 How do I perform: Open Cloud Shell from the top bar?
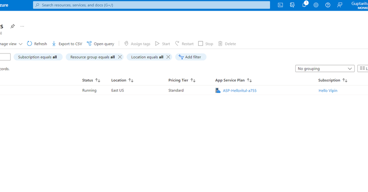pyautogui.click(x=280, y=5)
